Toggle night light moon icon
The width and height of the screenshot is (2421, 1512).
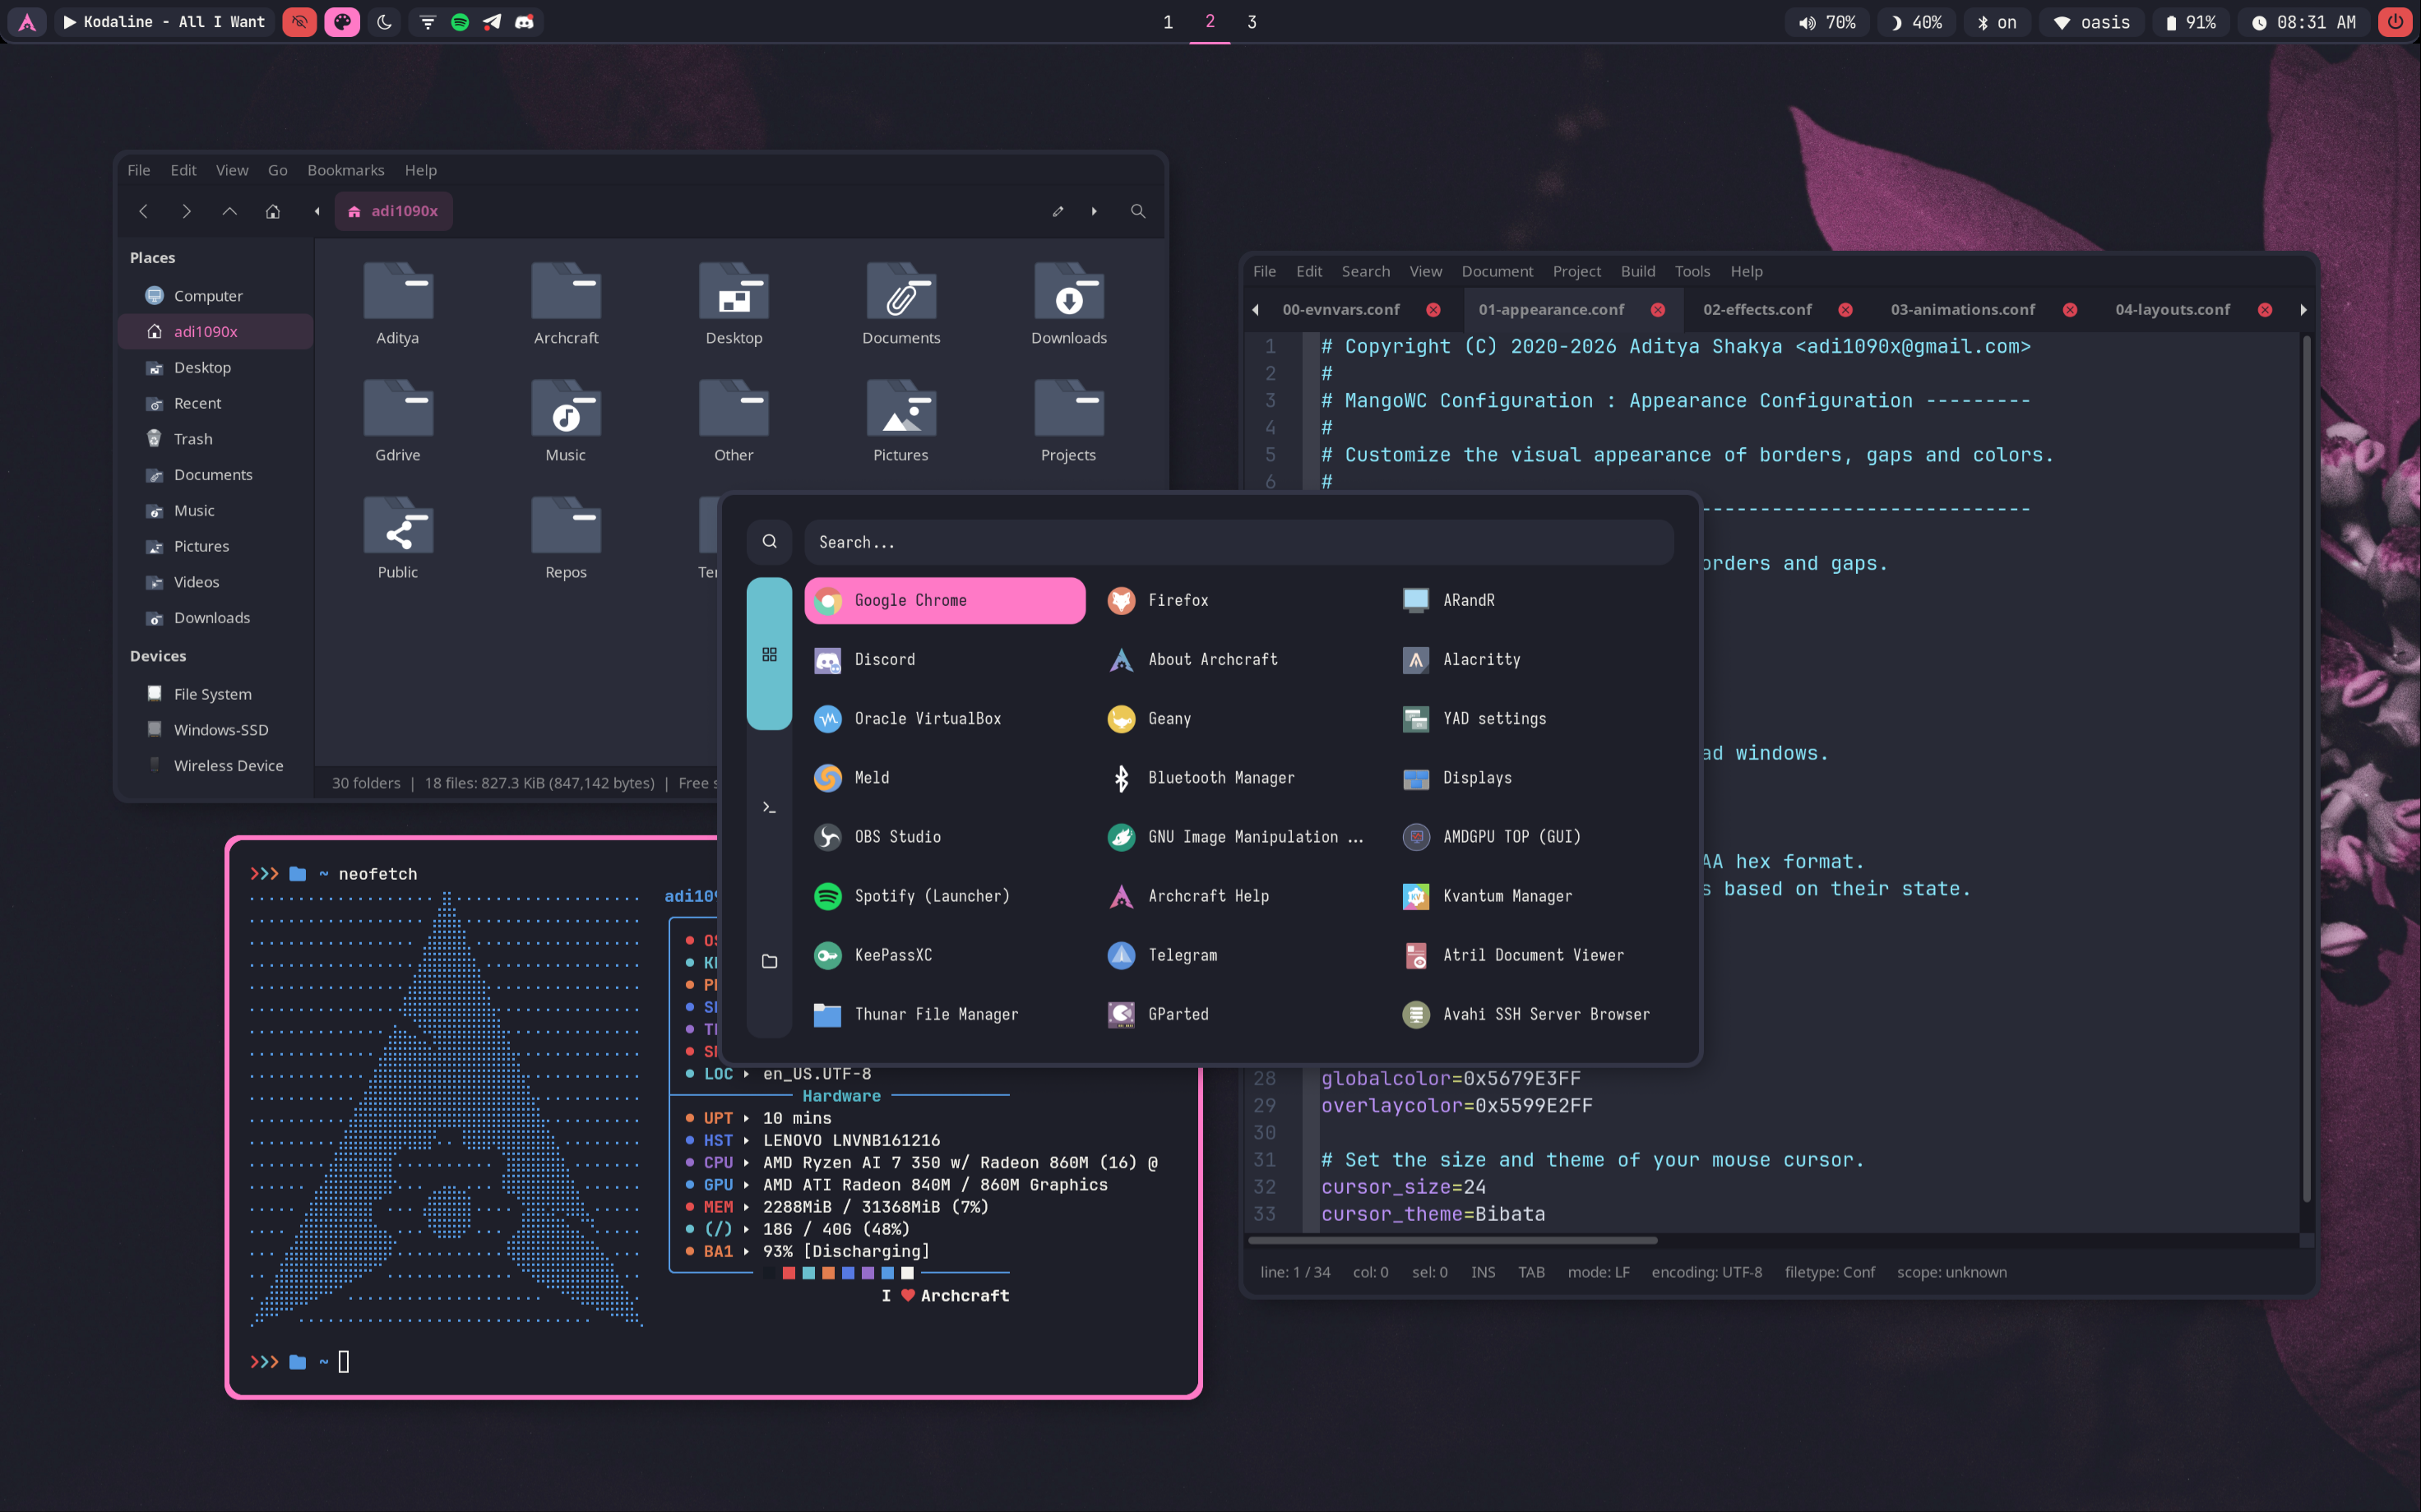point(385,22)
